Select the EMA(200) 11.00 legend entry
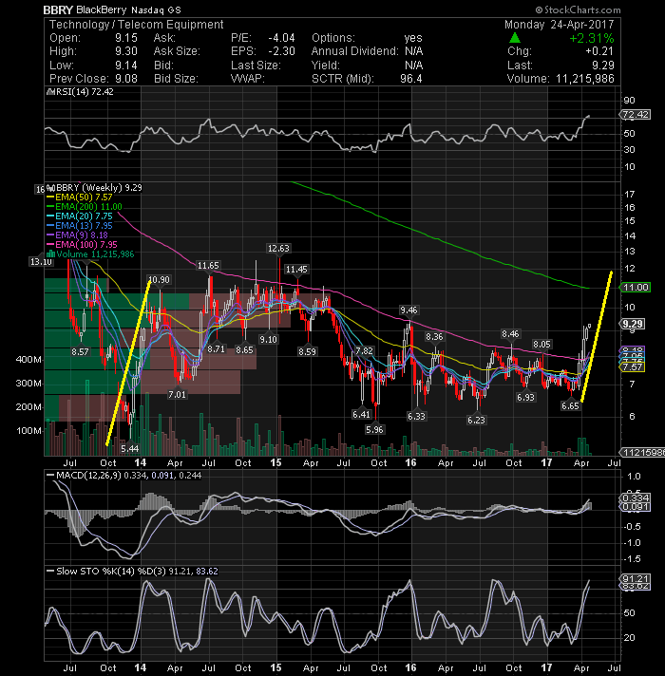665x676 pixels. pos(85,207)
